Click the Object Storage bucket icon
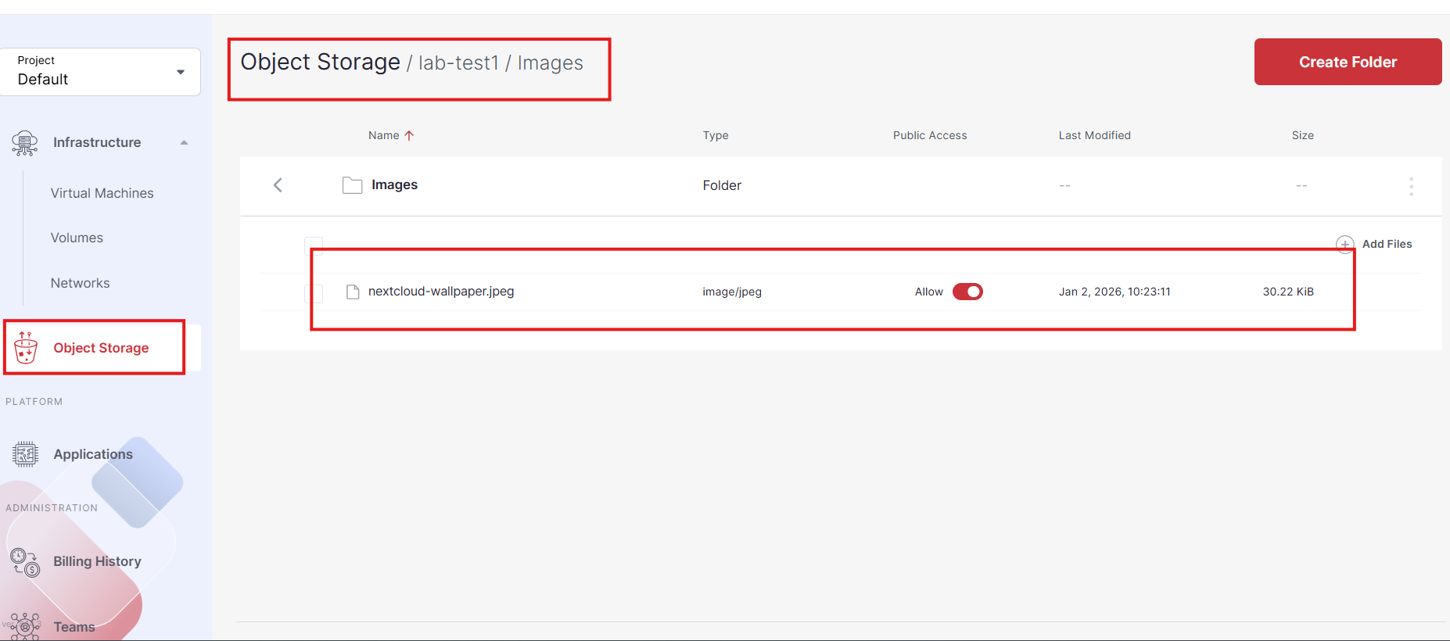Image resolution: width=1450 pixels, height=641 pixels. (x=26, y=348)
